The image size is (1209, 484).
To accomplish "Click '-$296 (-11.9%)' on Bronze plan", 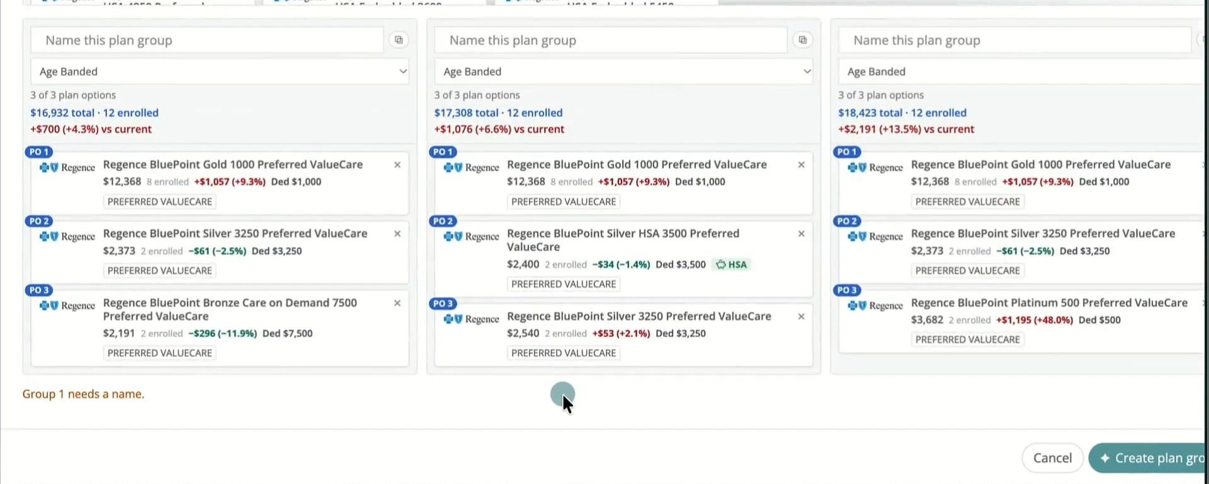I will coord(222,334).
